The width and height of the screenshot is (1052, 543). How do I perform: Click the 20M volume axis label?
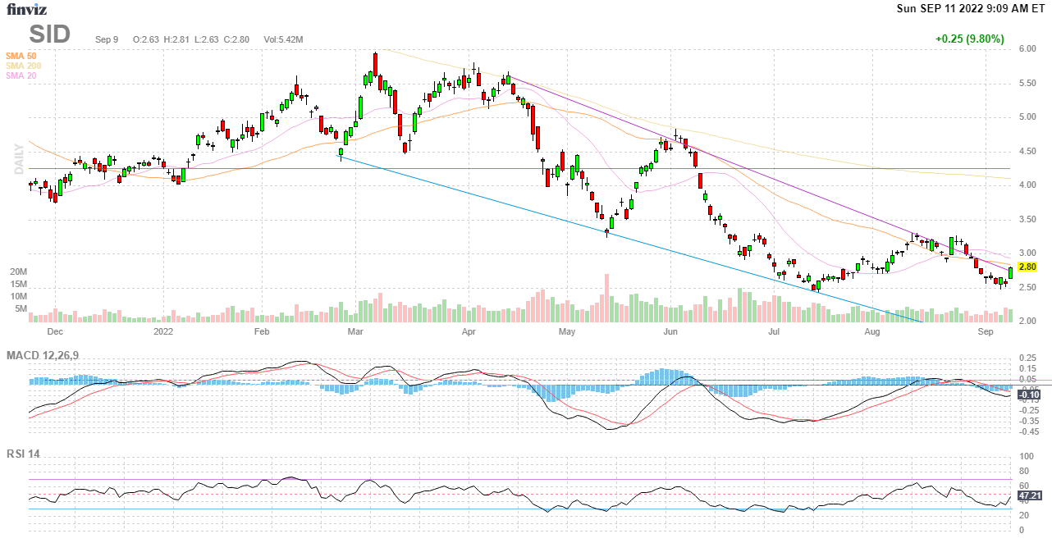[x=18, y=271]
